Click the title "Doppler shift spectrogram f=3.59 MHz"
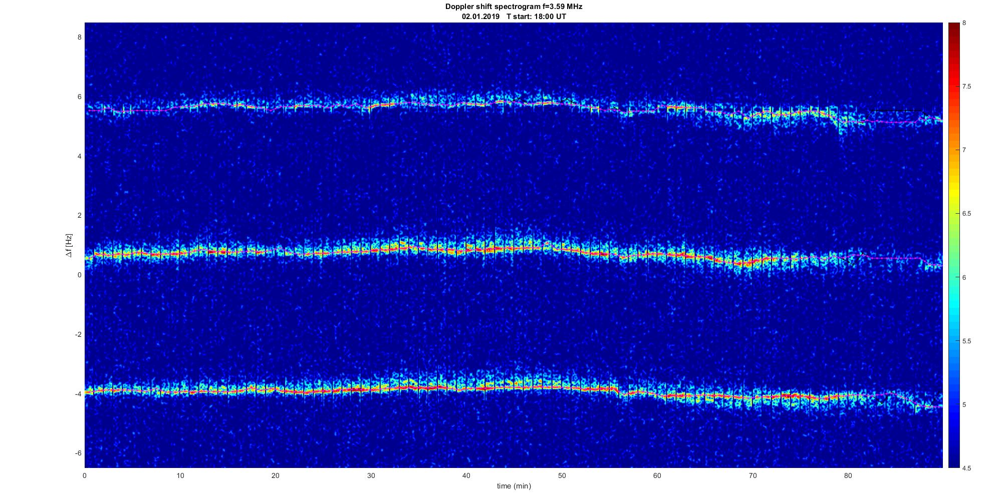 (x=514, y=7)
